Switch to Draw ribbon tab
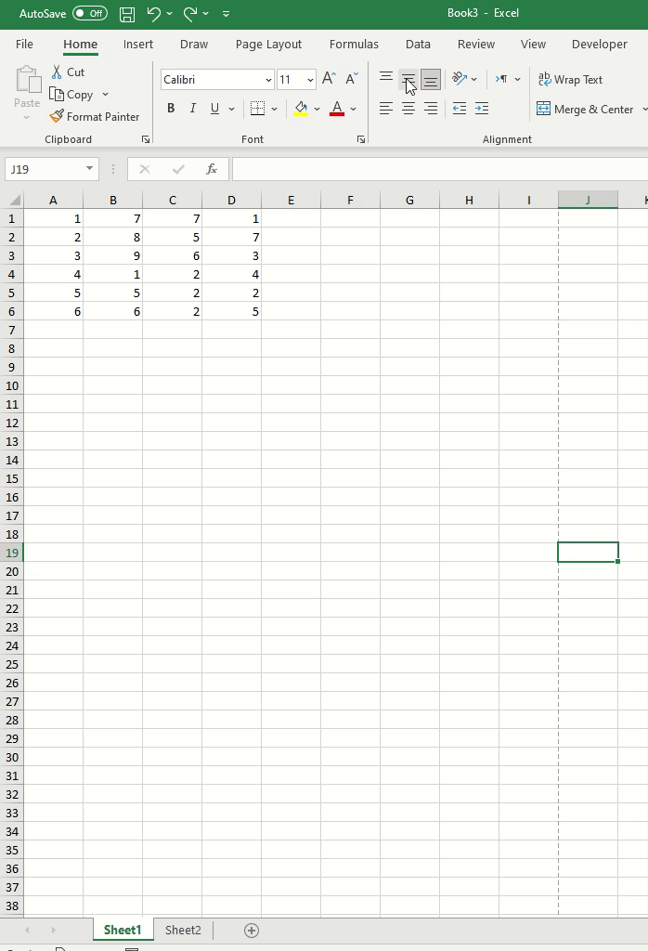The image size is (648, 951). pyautogui.click(x=194, y=45)
